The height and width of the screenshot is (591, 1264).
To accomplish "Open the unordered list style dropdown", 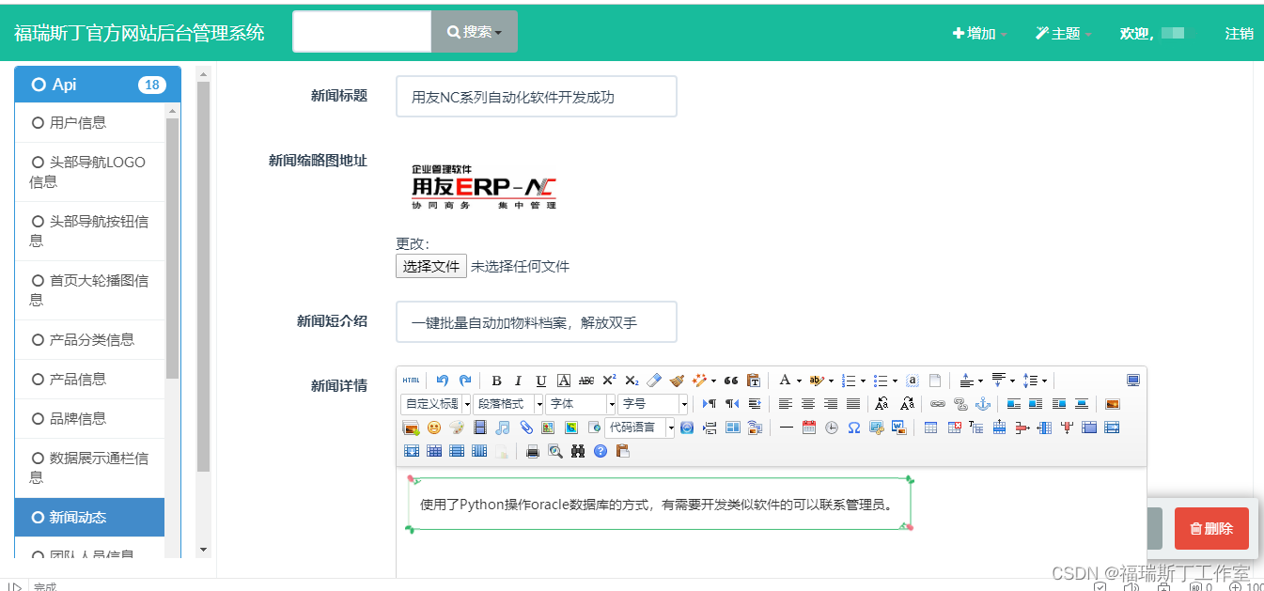I will (x=895, y=381).
